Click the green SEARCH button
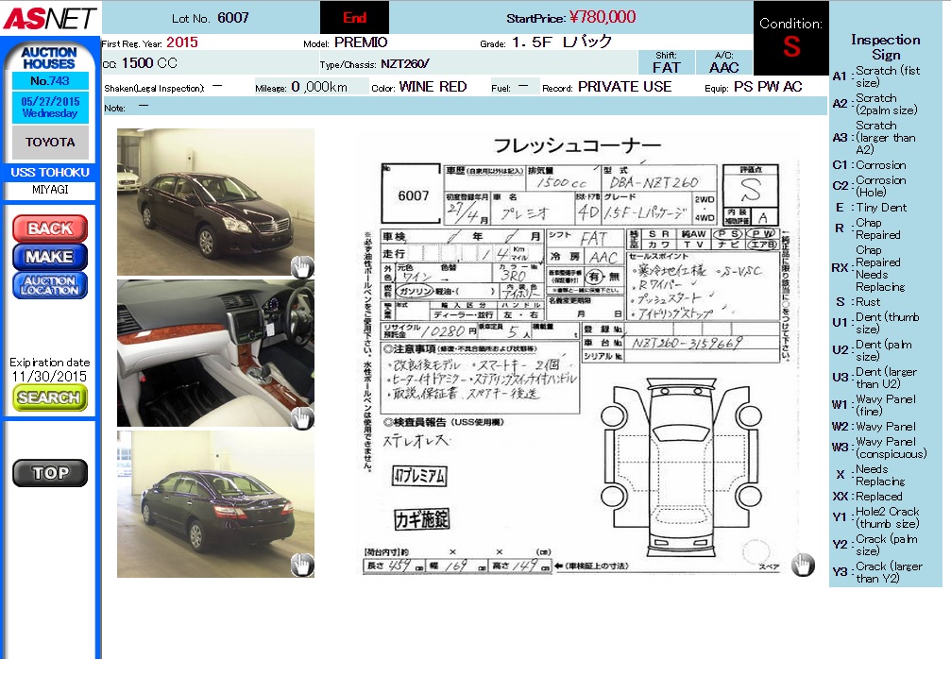 (50, 397)
